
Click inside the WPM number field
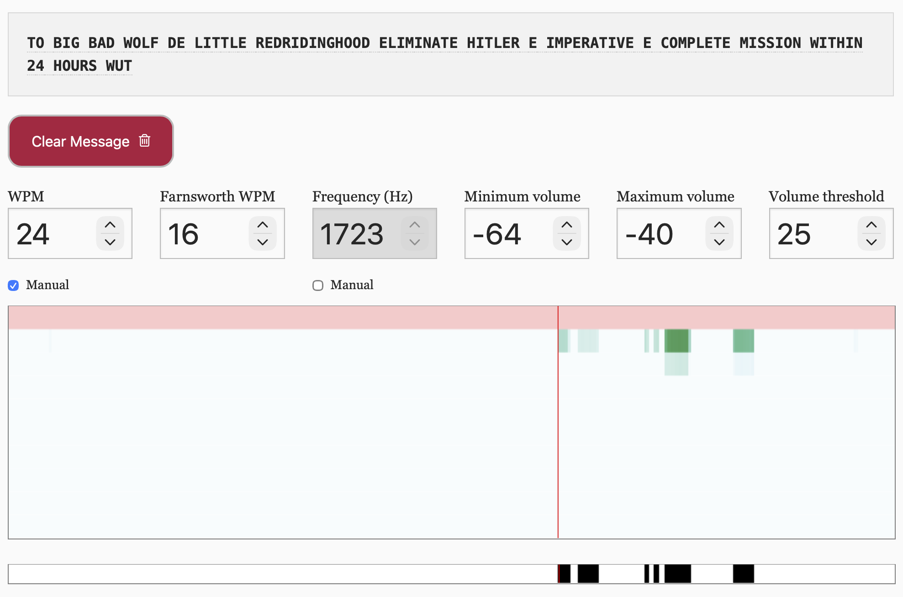coord(50,234)
